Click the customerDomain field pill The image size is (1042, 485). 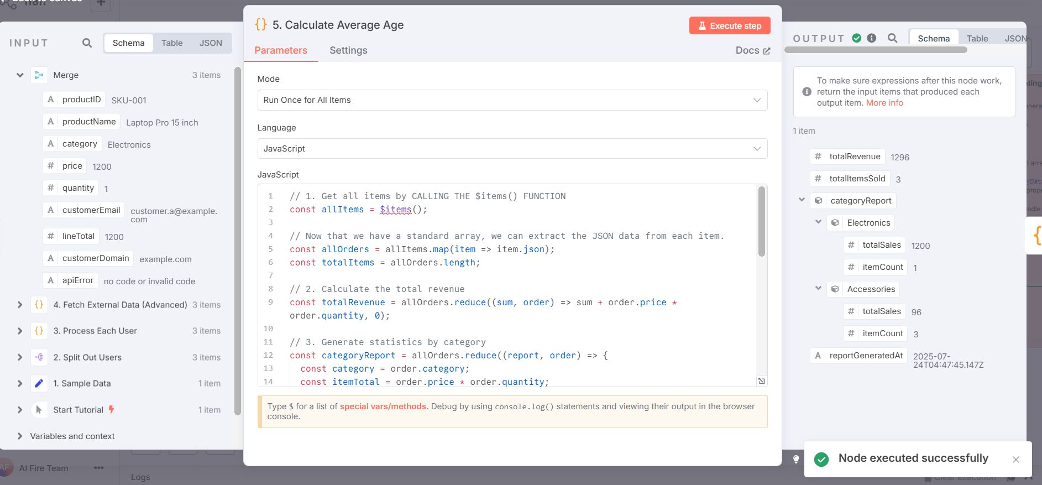tap(88, 258)
